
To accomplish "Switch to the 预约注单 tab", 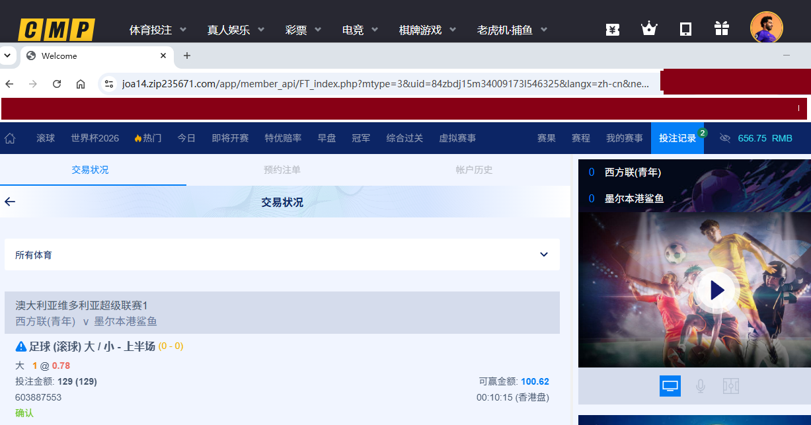I will point(282,170).
